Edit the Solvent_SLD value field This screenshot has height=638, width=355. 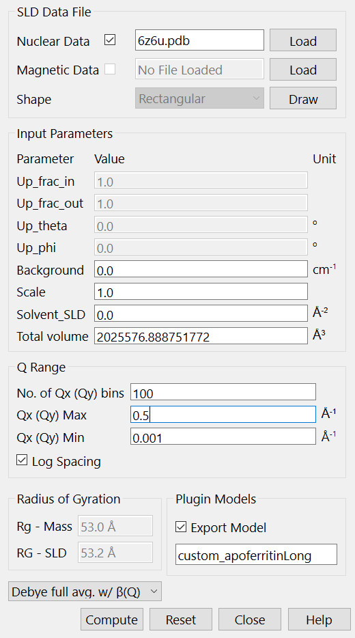coord(201,314)
